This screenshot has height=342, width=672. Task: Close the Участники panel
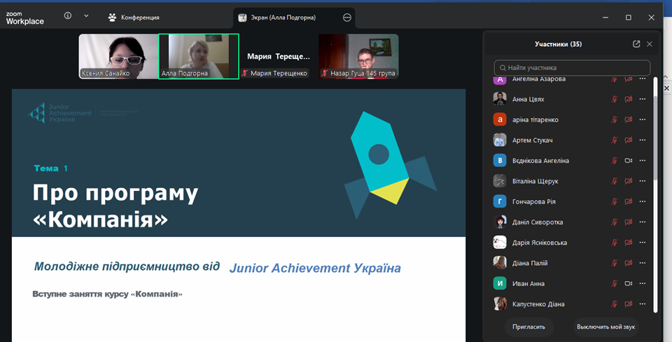(650, 44)
